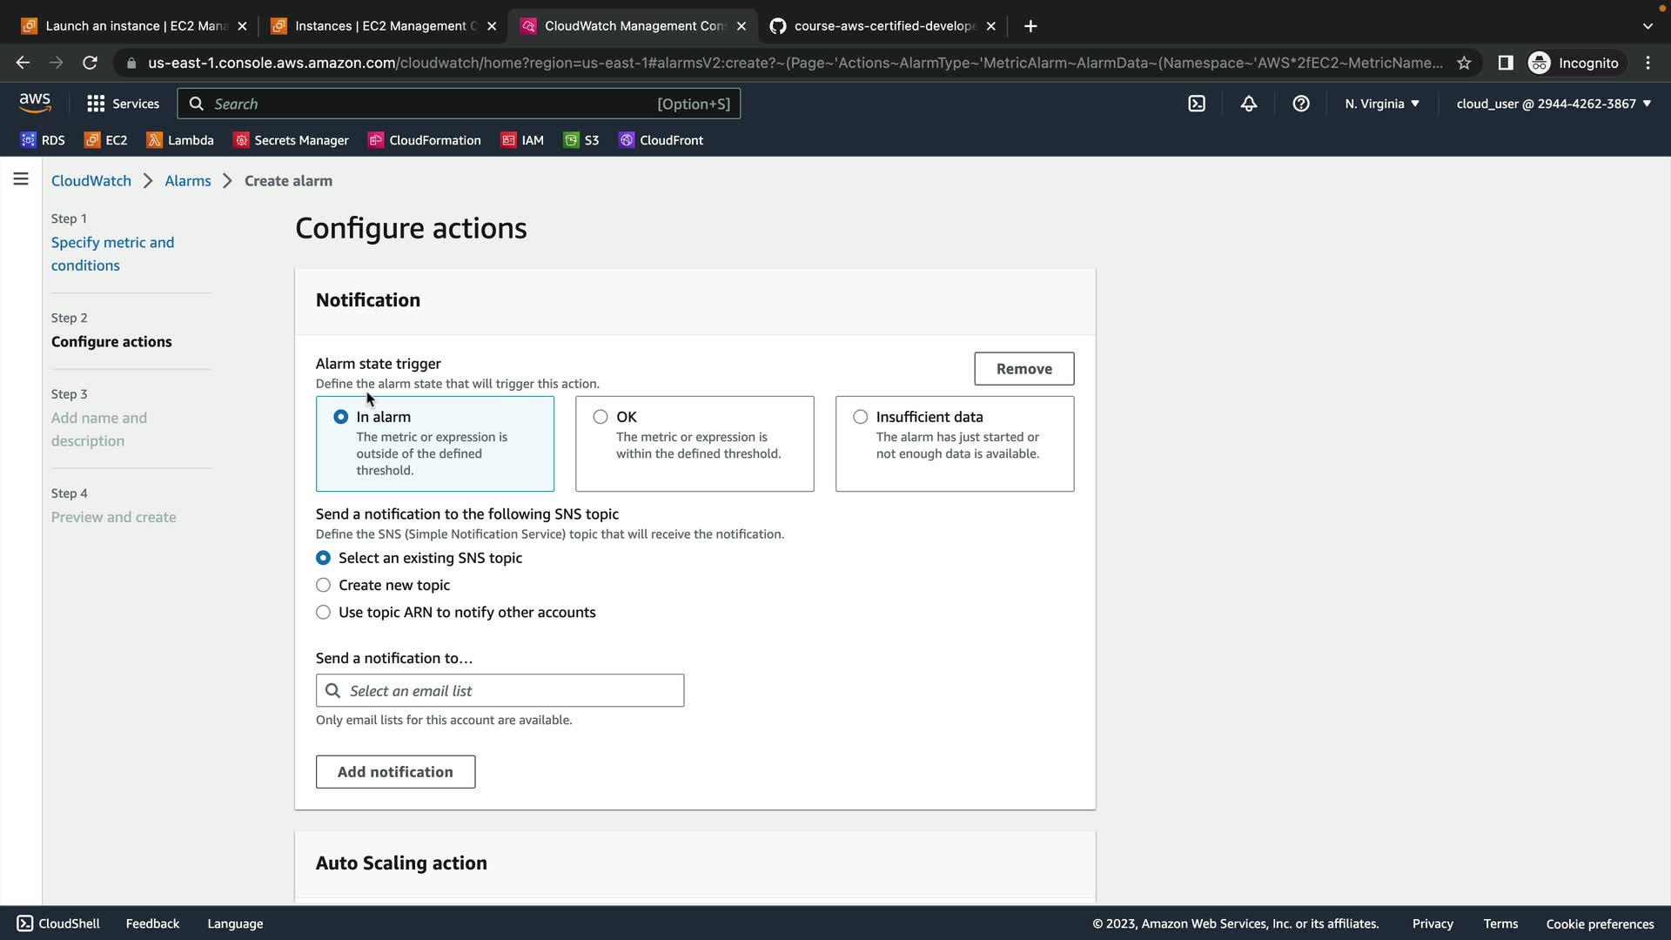
Task: Choose Create new topic option
Action: 323,585
